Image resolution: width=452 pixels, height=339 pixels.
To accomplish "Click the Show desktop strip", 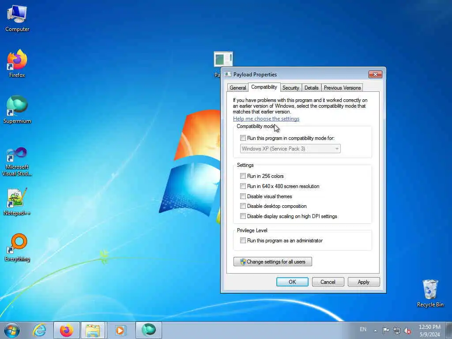I will click(449, 330).
